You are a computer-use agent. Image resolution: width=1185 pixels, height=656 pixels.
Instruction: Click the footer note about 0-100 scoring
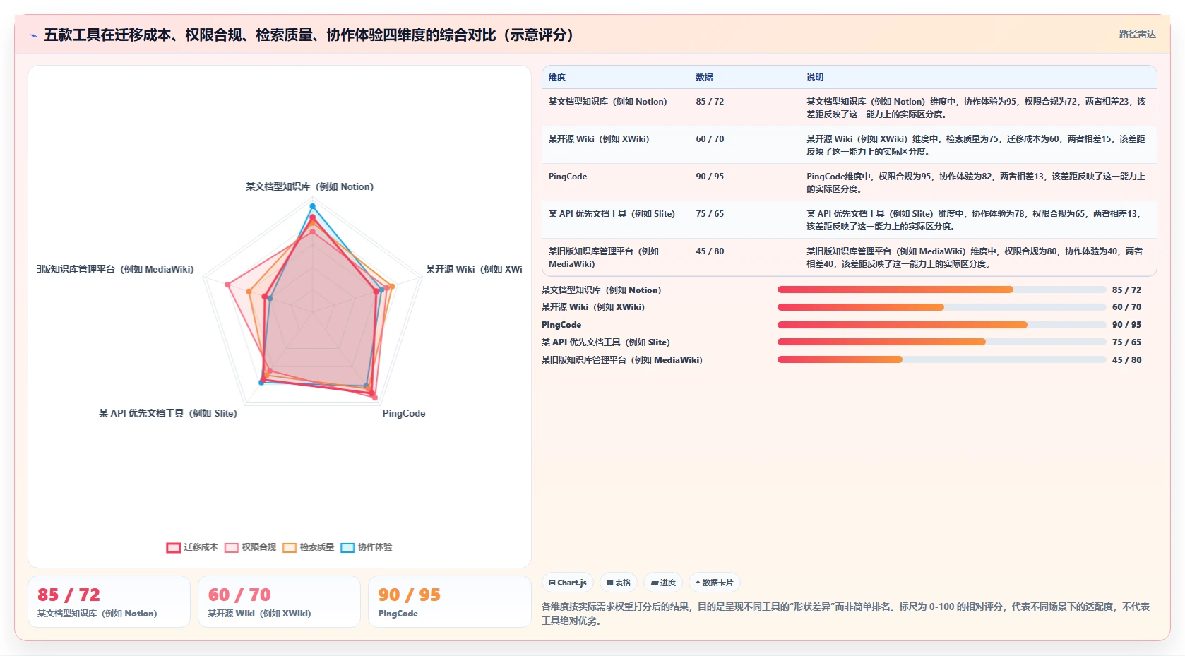point(845,614)
